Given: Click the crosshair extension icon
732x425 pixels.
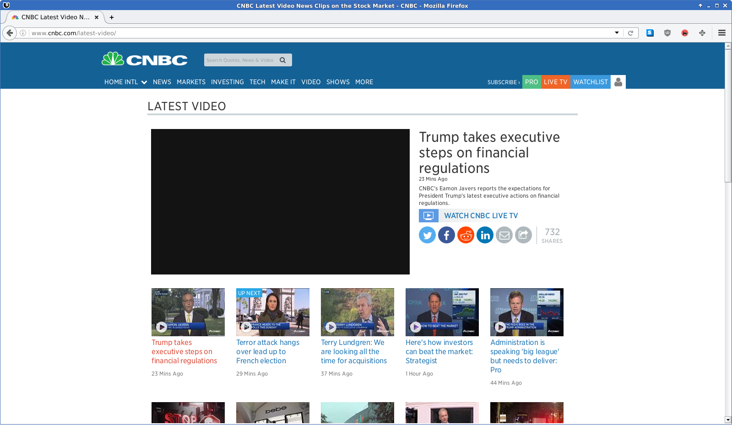Looking at the screenshot, I should (702, 33).
